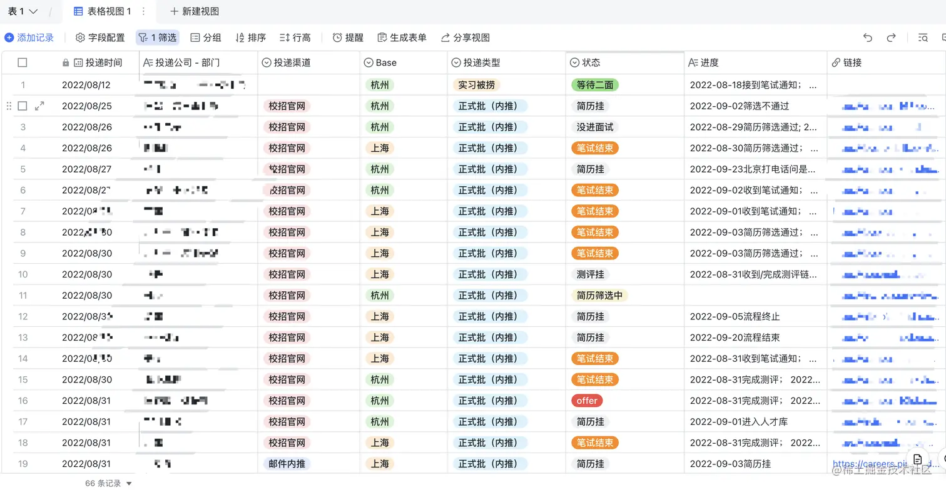Set a reminder with the 提醒 icon
Screen dimensions: 946x490
tap(347, 37)
